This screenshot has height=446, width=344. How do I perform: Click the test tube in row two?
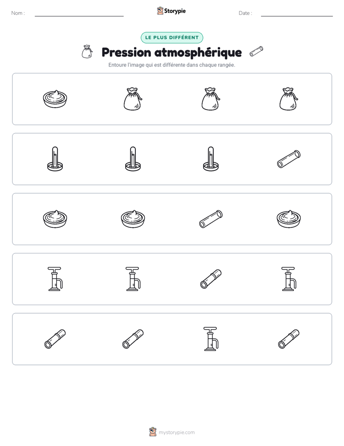point(289,159)
